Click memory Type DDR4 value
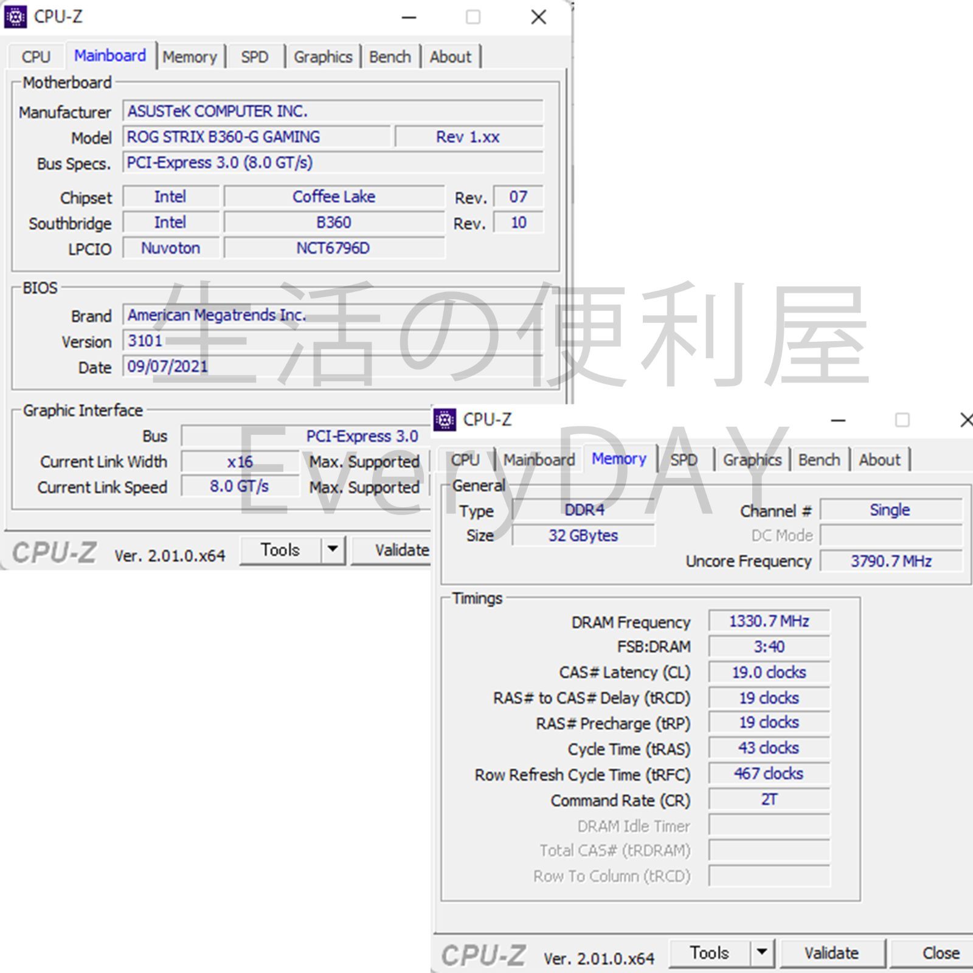This screenshot has height=973, width=973. [584, 510]
